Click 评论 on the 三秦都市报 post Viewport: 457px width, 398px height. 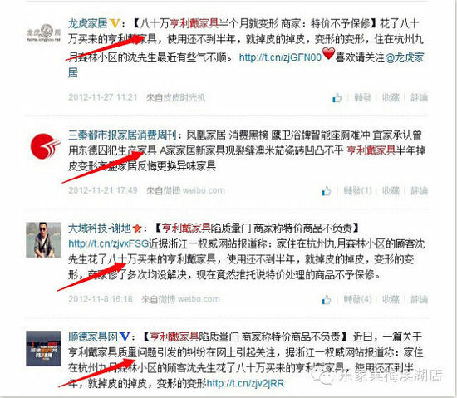click(x=419, y=191)
